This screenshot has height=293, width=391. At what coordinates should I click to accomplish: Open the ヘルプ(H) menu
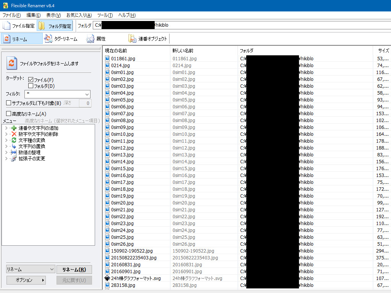point(127,15)
